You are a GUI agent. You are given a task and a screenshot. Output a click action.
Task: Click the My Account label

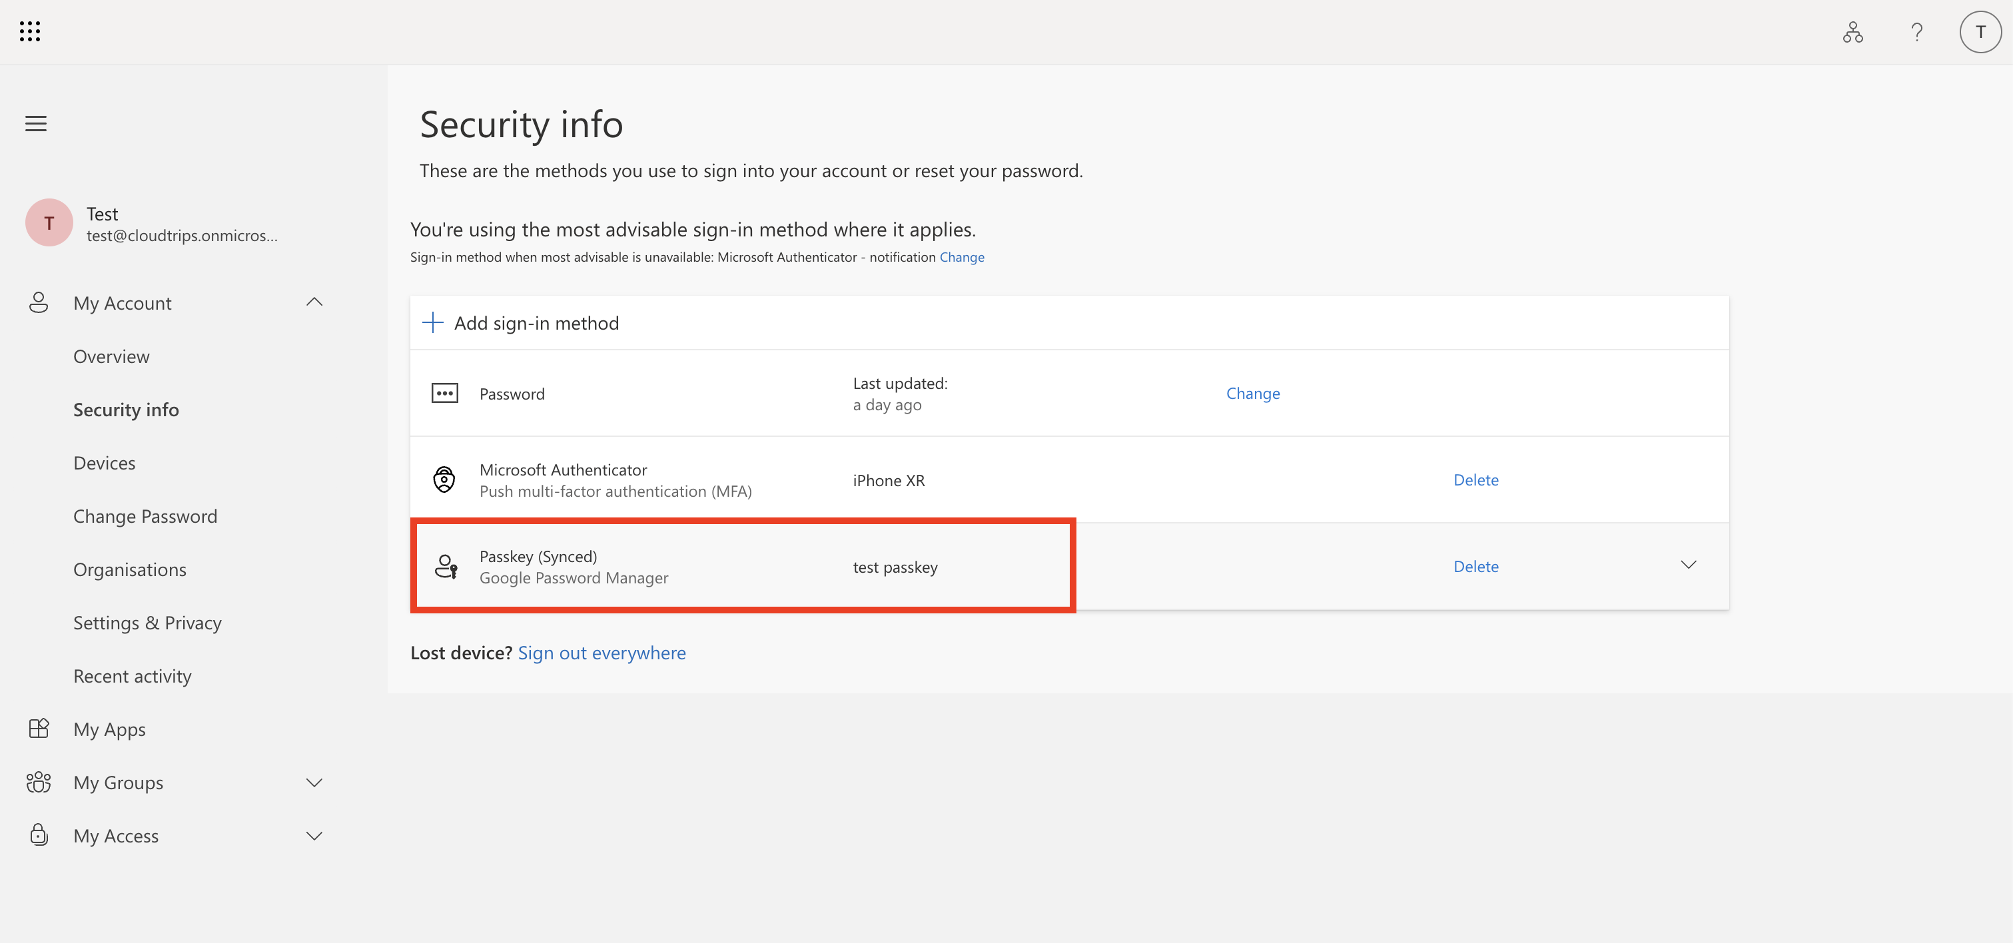(122, 303)
